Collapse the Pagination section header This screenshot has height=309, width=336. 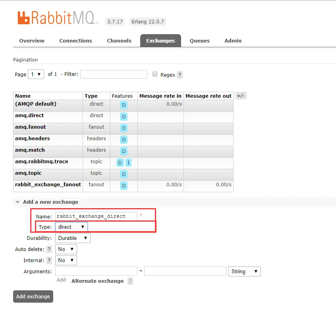25,60
